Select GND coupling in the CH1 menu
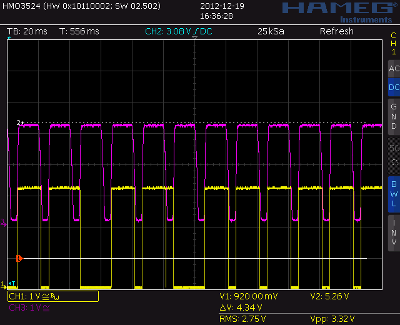The image size is (400, 325). 394,117
